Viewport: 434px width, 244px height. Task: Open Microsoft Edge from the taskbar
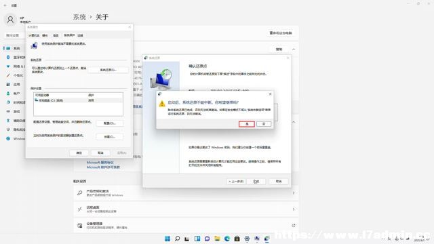tap(227, 239)
